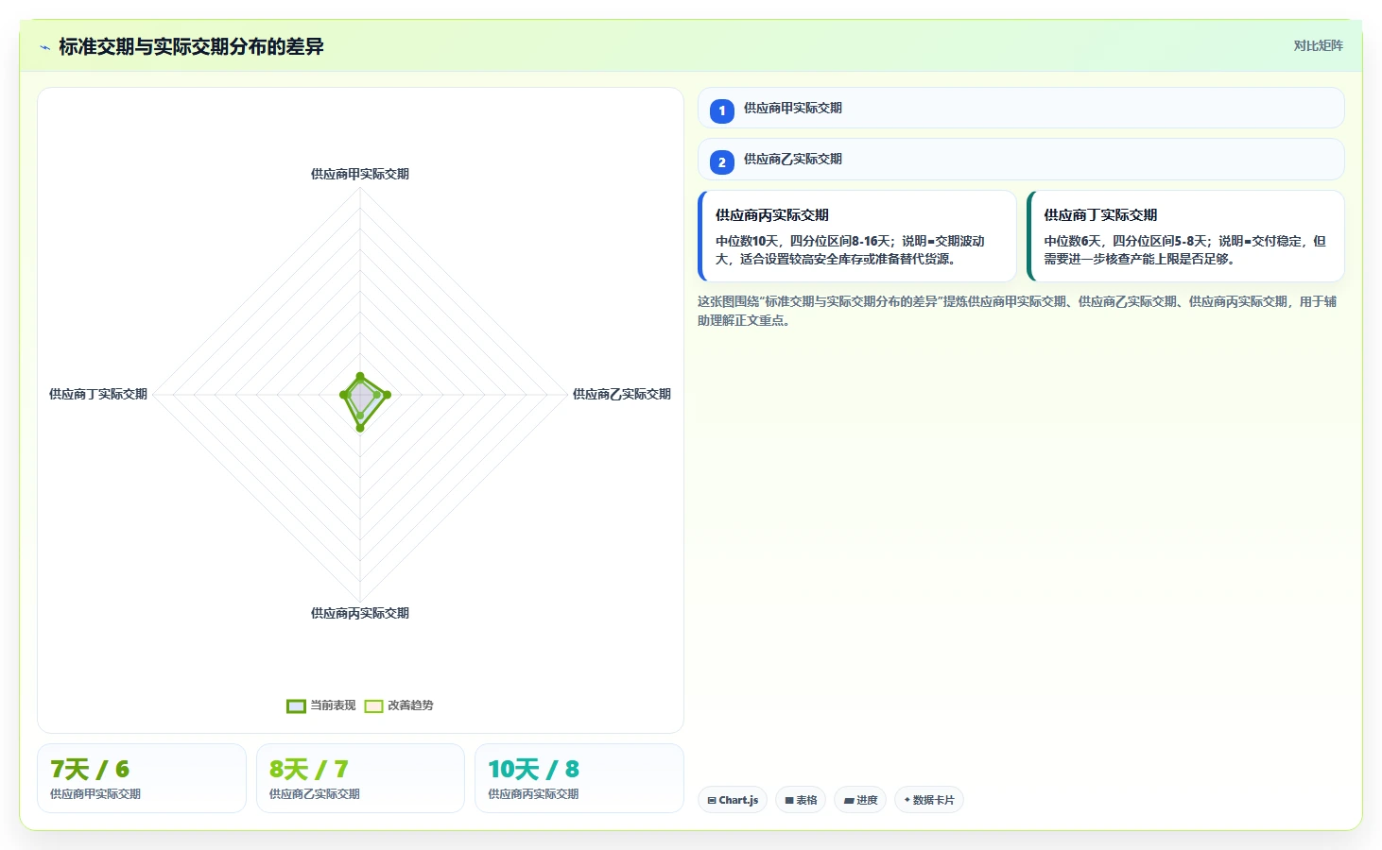Click radar axis label 供应商丁实际交期 at left

click(98, 394)
